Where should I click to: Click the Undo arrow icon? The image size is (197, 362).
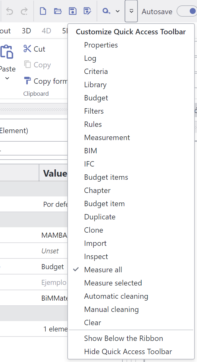[x=9, y=11]
